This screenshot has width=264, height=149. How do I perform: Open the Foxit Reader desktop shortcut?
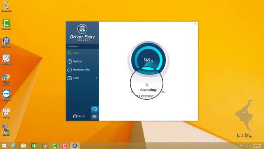6,60
